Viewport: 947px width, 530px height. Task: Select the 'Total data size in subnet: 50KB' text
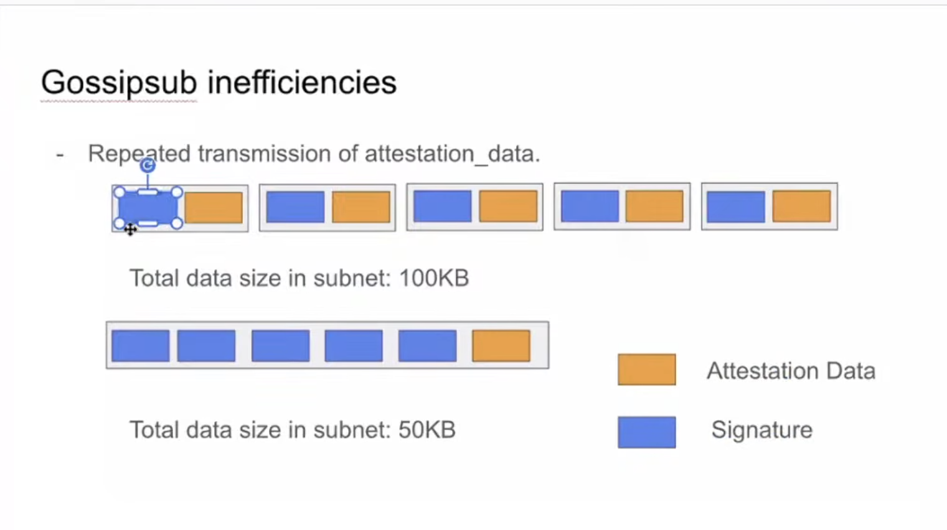pos(293,430)
